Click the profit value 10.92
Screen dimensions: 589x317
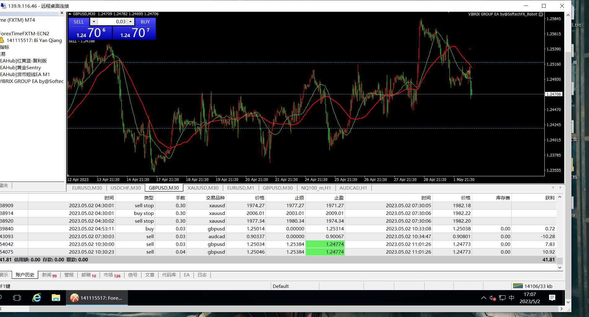[x=548, y=252]
